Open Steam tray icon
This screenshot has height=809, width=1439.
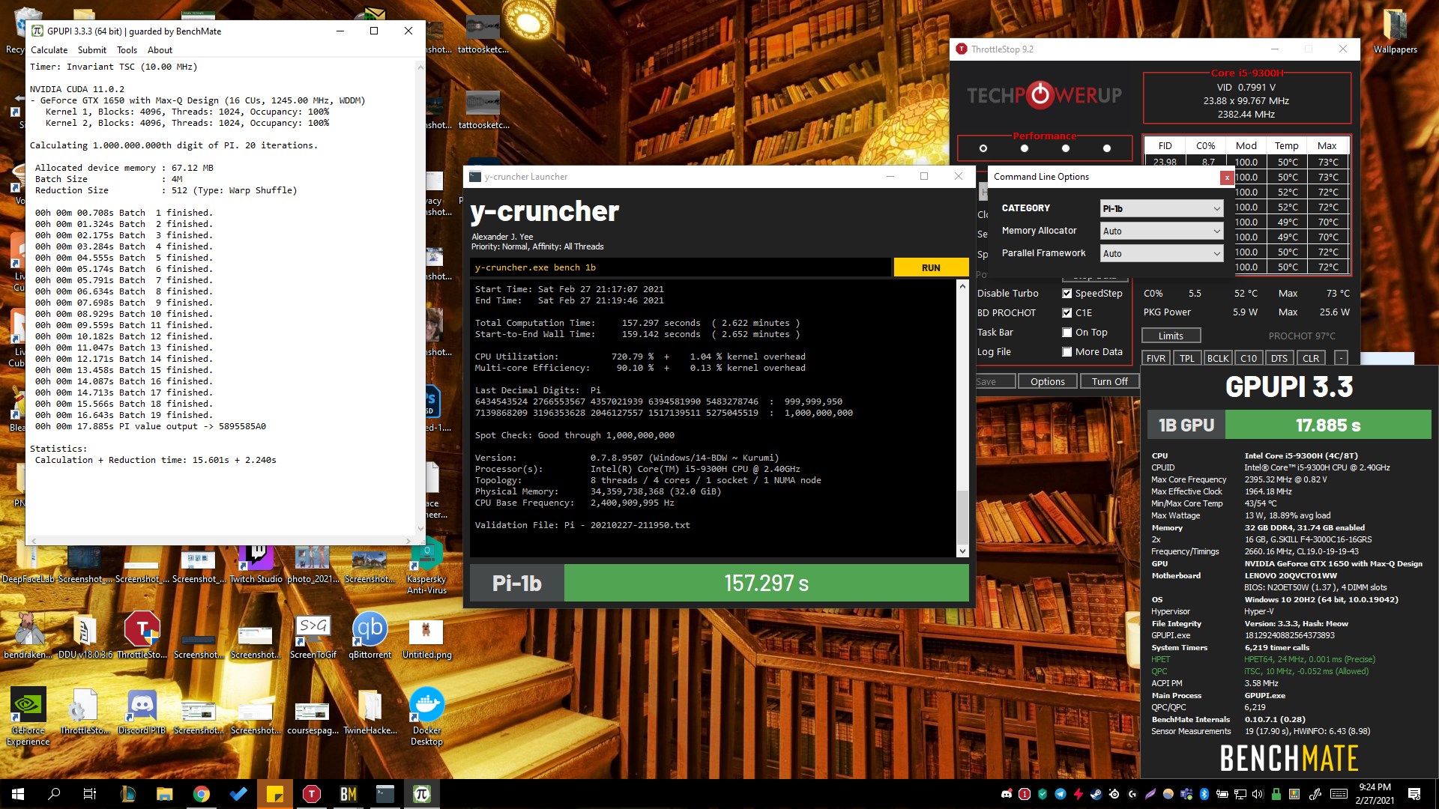(1096, 794)
